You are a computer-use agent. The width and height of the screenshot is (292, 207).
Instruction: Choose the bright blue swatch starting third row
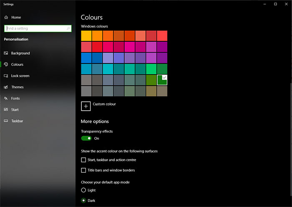click(86, 58)
